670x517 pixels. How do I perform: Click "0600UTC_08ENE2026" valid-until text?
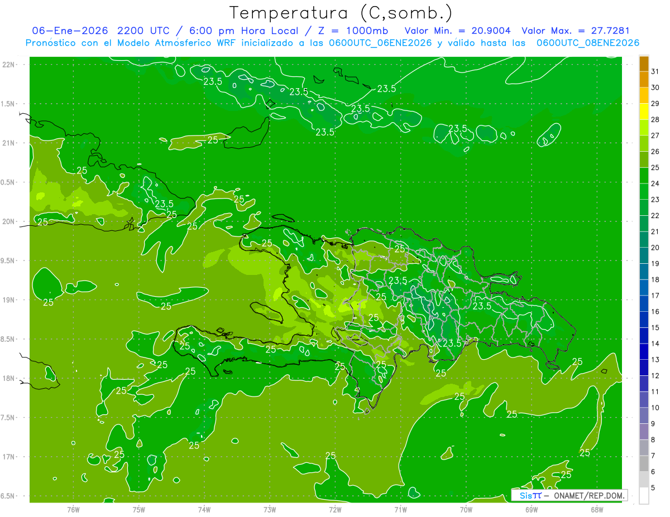click(x=588, y=43)
